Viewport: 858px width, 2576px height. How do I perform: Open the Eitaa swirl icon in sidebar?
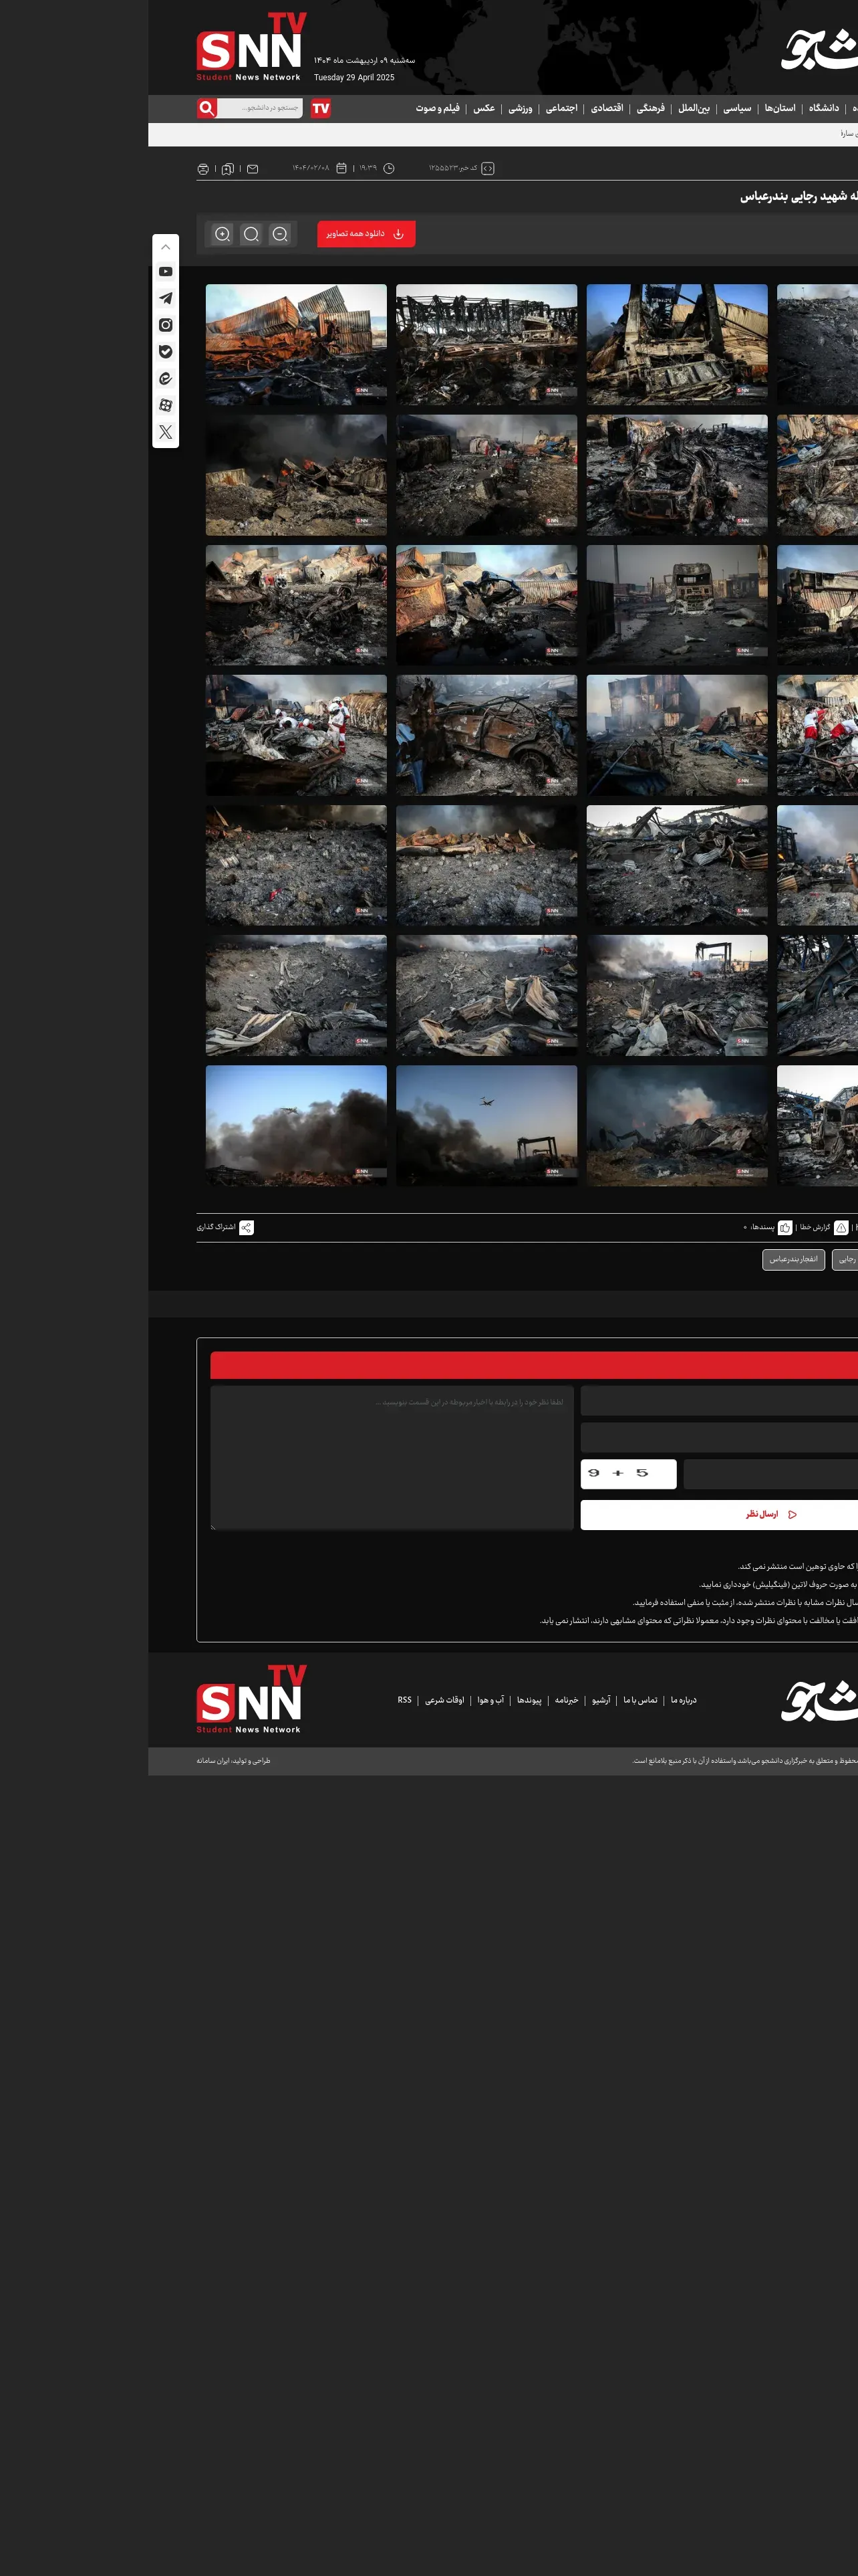tap(166, 379)
